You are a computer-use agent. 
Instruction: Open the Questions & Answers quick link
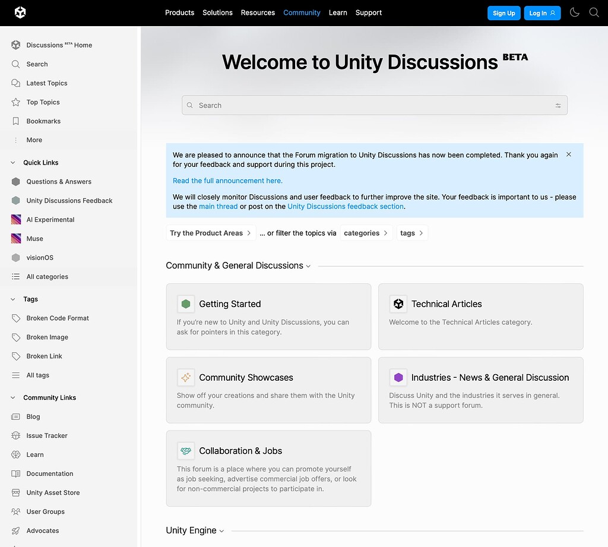click(58, 181)
